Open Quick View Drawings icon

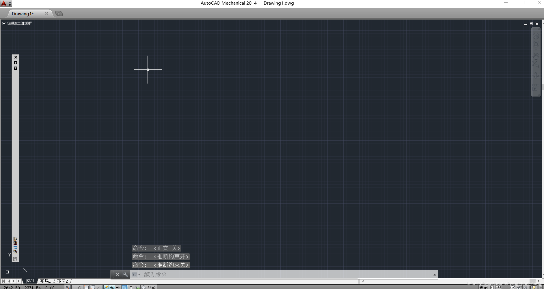click(x=498, y=287)
